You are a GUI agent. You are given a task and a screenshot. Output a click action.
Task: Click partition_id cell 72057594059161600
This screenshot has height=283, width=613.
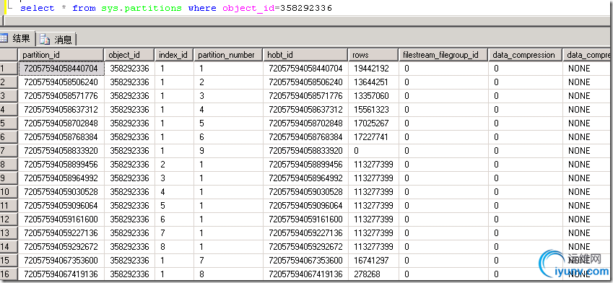click(x=61, y=219)
